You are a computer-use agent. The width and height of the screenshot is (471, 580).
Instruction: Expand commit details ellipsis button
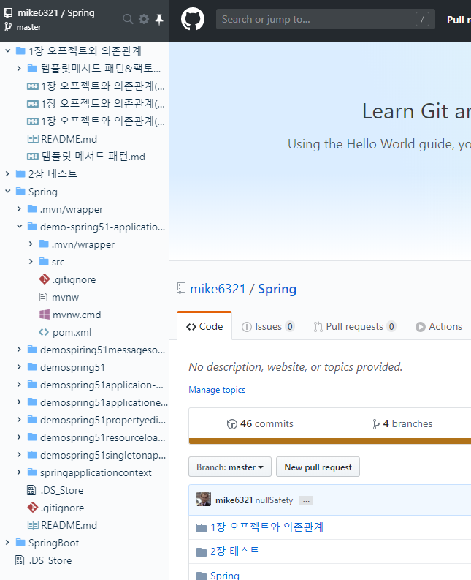(x=306, y=501)
